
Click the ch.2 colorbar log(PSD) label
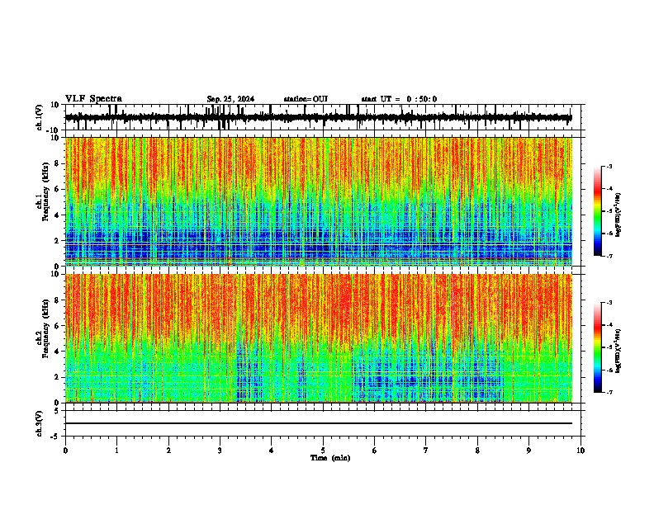pos(618,351)
